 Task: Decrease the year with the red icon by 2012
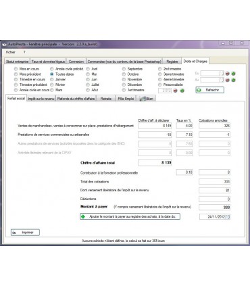176,91
